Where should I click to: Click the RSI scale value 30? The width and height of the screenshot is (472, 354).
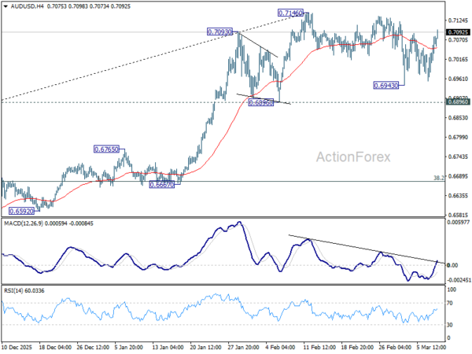point(450,325)
